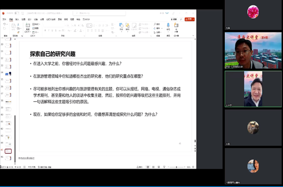Click the zoom slider in status bar
The height and width of the screenshot is (187, 283).
177,167
